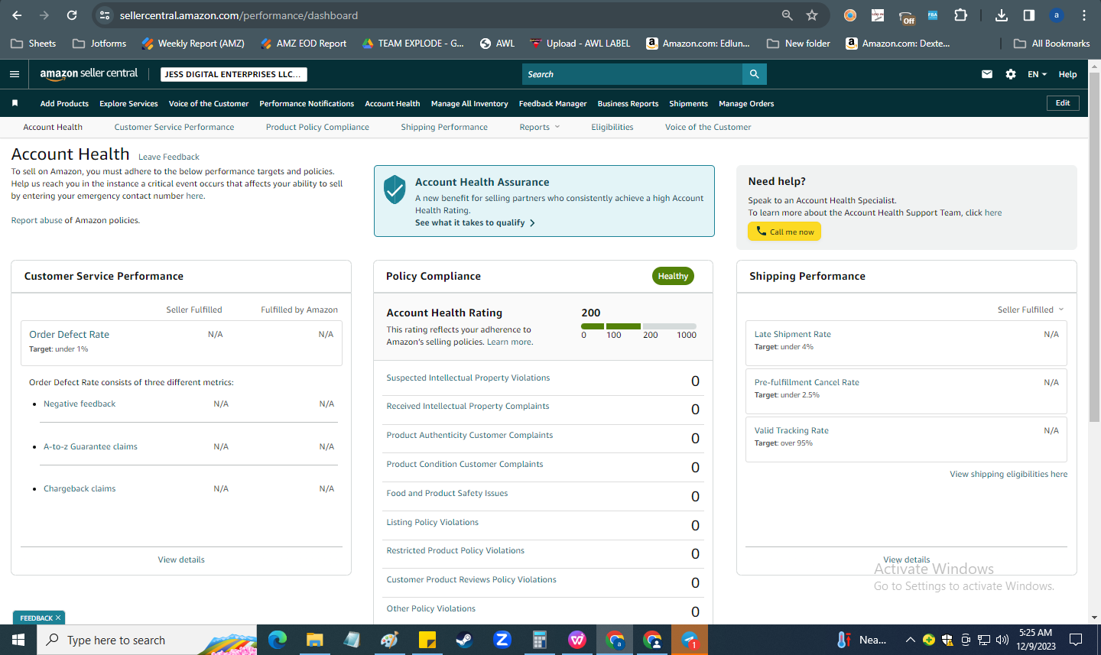Open the Windows notification center icon

point(1075,640)
